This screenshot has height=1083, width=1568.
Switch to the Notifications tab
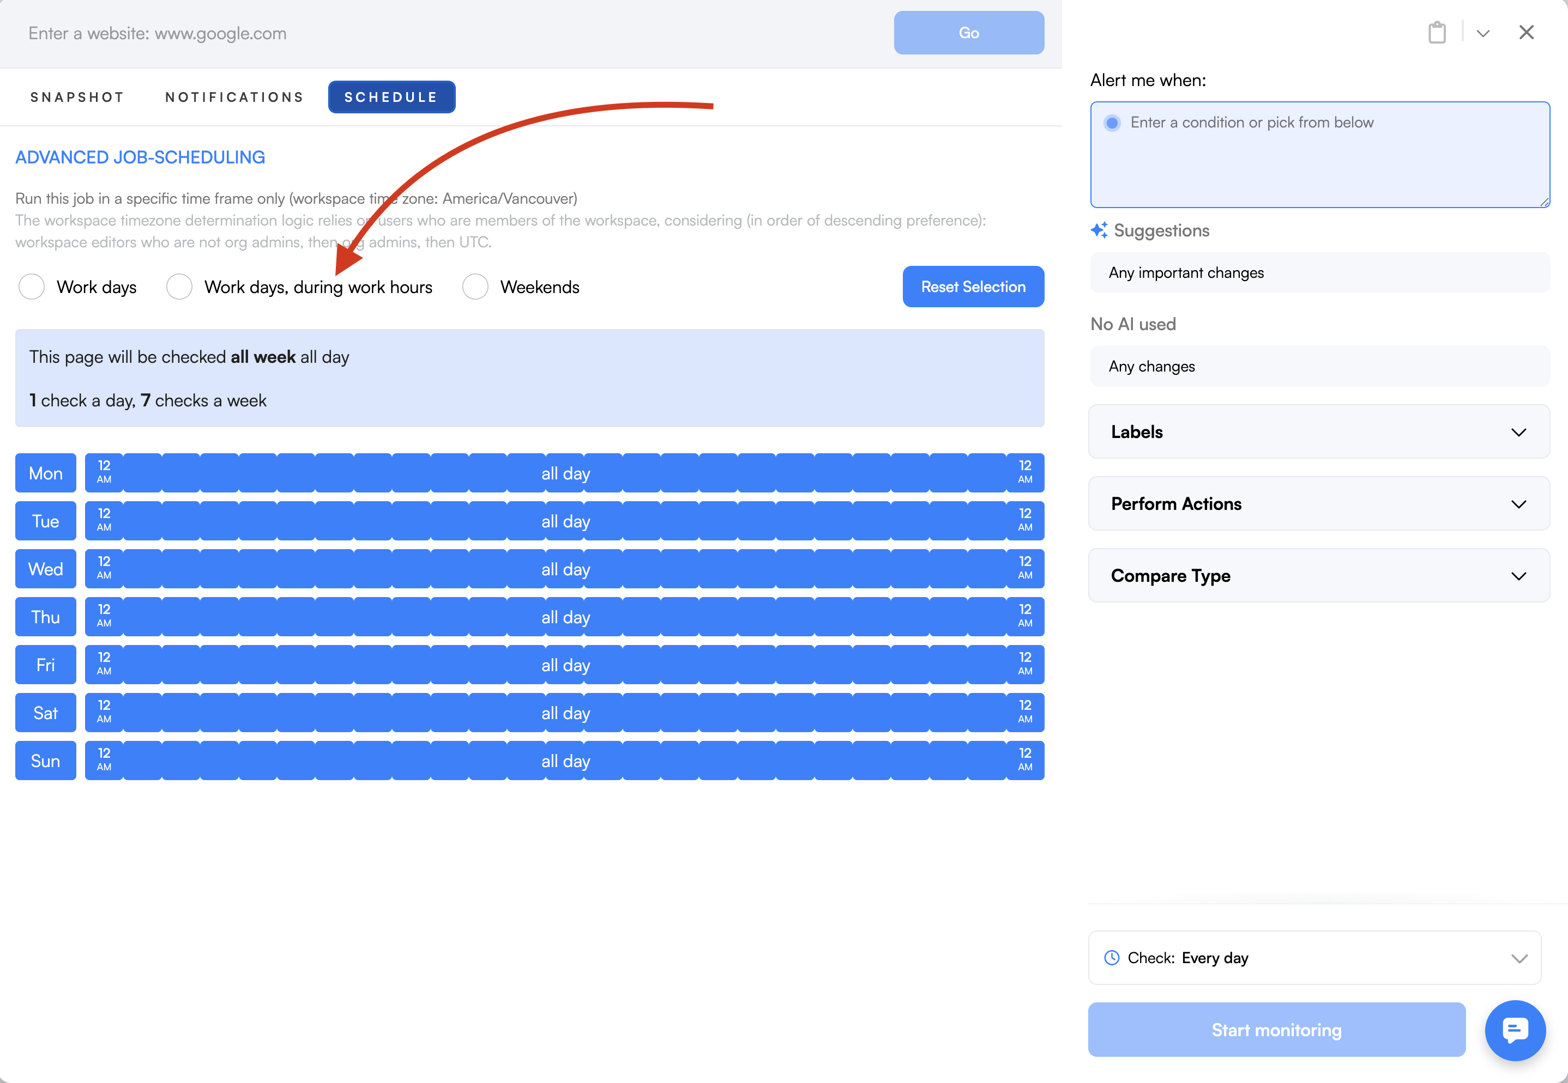234,97
